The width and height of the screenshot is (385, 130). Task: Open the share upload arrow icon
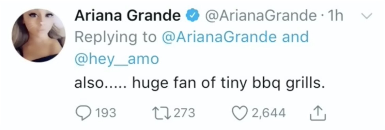[x=318, y=113]
